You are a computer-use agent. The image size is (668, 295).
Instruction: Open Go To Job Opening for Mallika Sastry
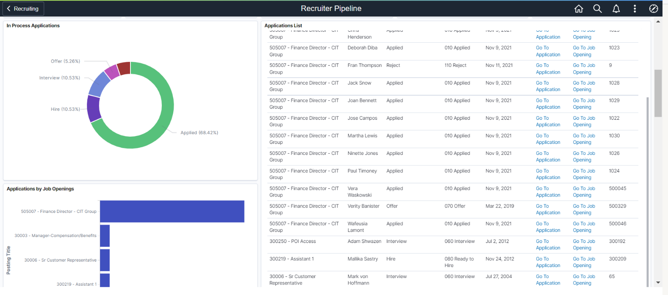[x=584, y=262]
